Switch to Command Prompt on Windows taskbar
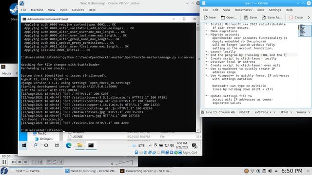 coord(91,145)
